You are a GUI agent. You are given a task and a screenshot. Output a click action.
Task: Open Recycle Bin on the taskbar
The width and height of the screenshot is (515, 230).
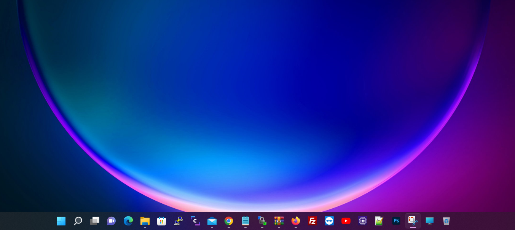446,221
